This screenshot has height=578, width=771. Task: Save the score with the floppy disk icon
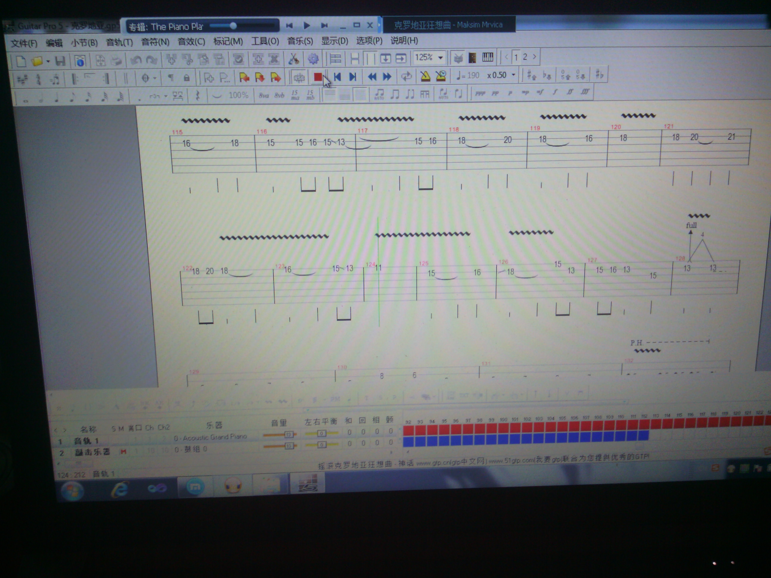pos(60,61)
